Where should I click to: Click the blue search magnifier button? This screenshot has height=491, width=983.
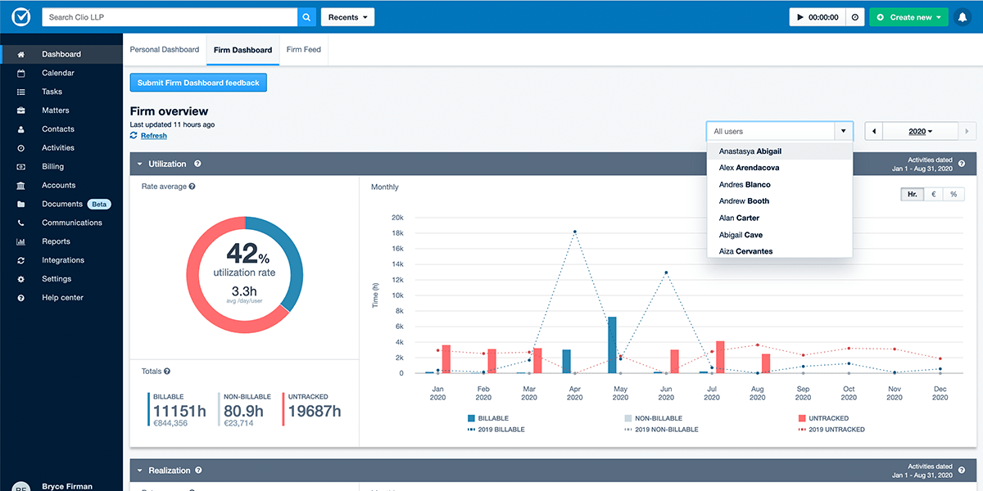[306, 16]
